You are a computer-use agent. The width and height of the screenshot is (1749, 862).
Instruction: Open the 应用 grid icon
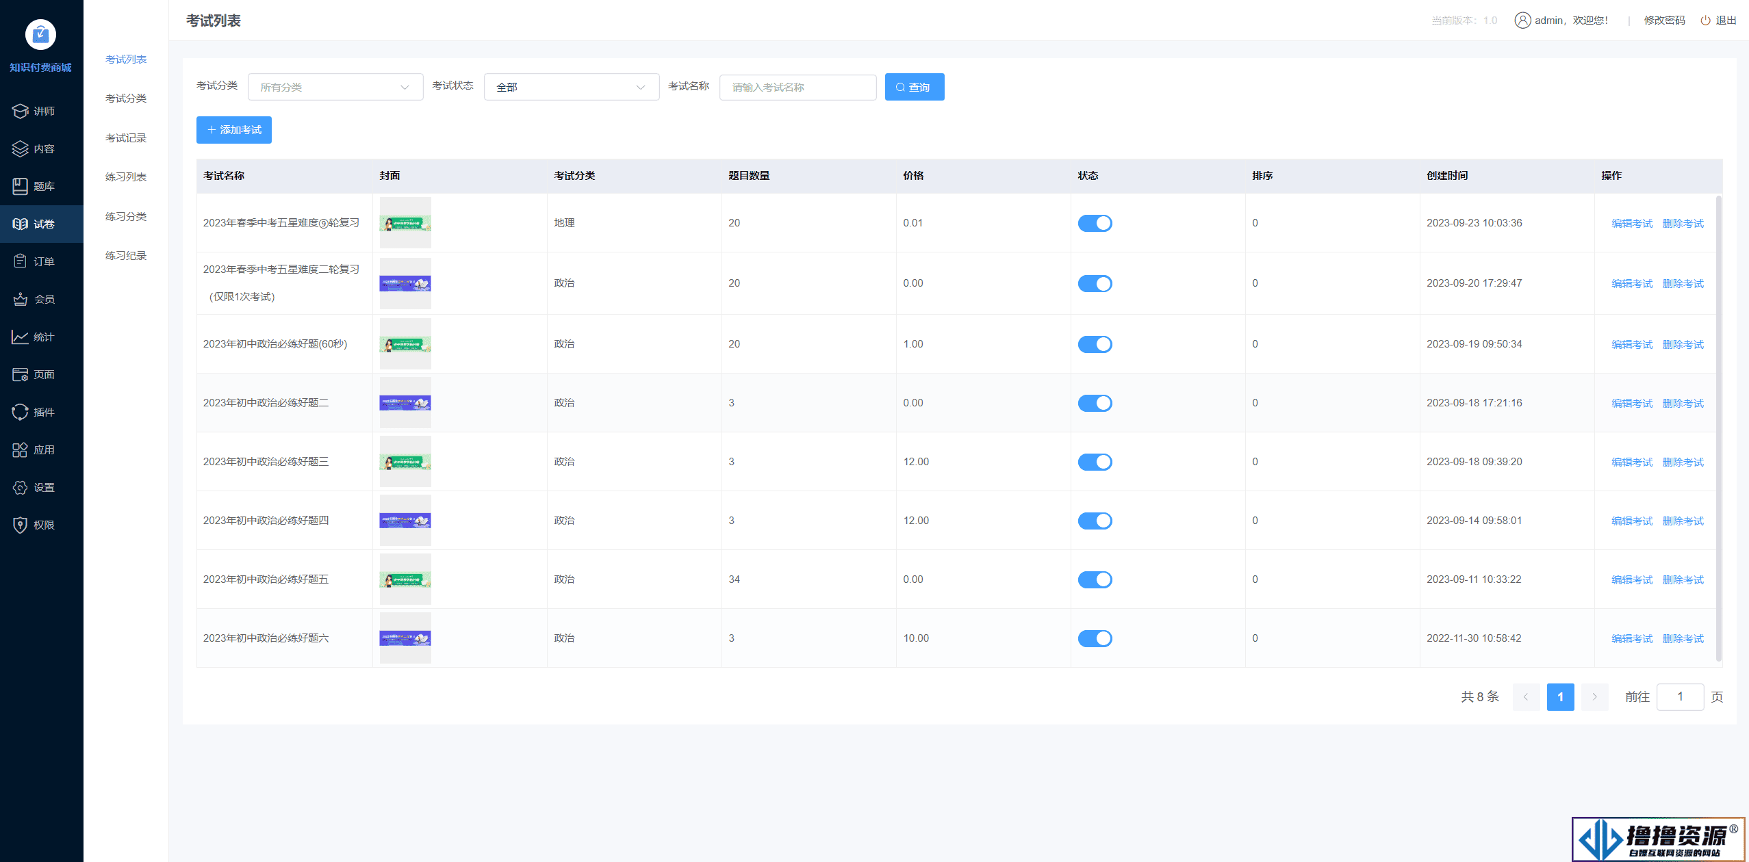pos(21,449)
